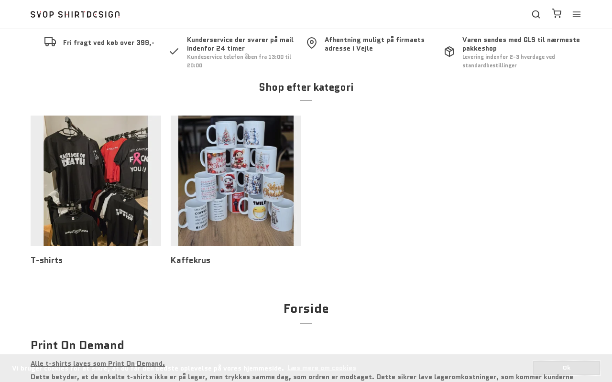This screenshot has width=612, height=382.
Task: Open the shopping cart icon
Action: pyautogui.click(x=557, y=13)
